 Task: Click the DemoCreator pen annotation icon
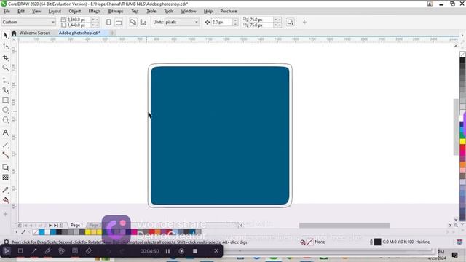tap(47, 251)
